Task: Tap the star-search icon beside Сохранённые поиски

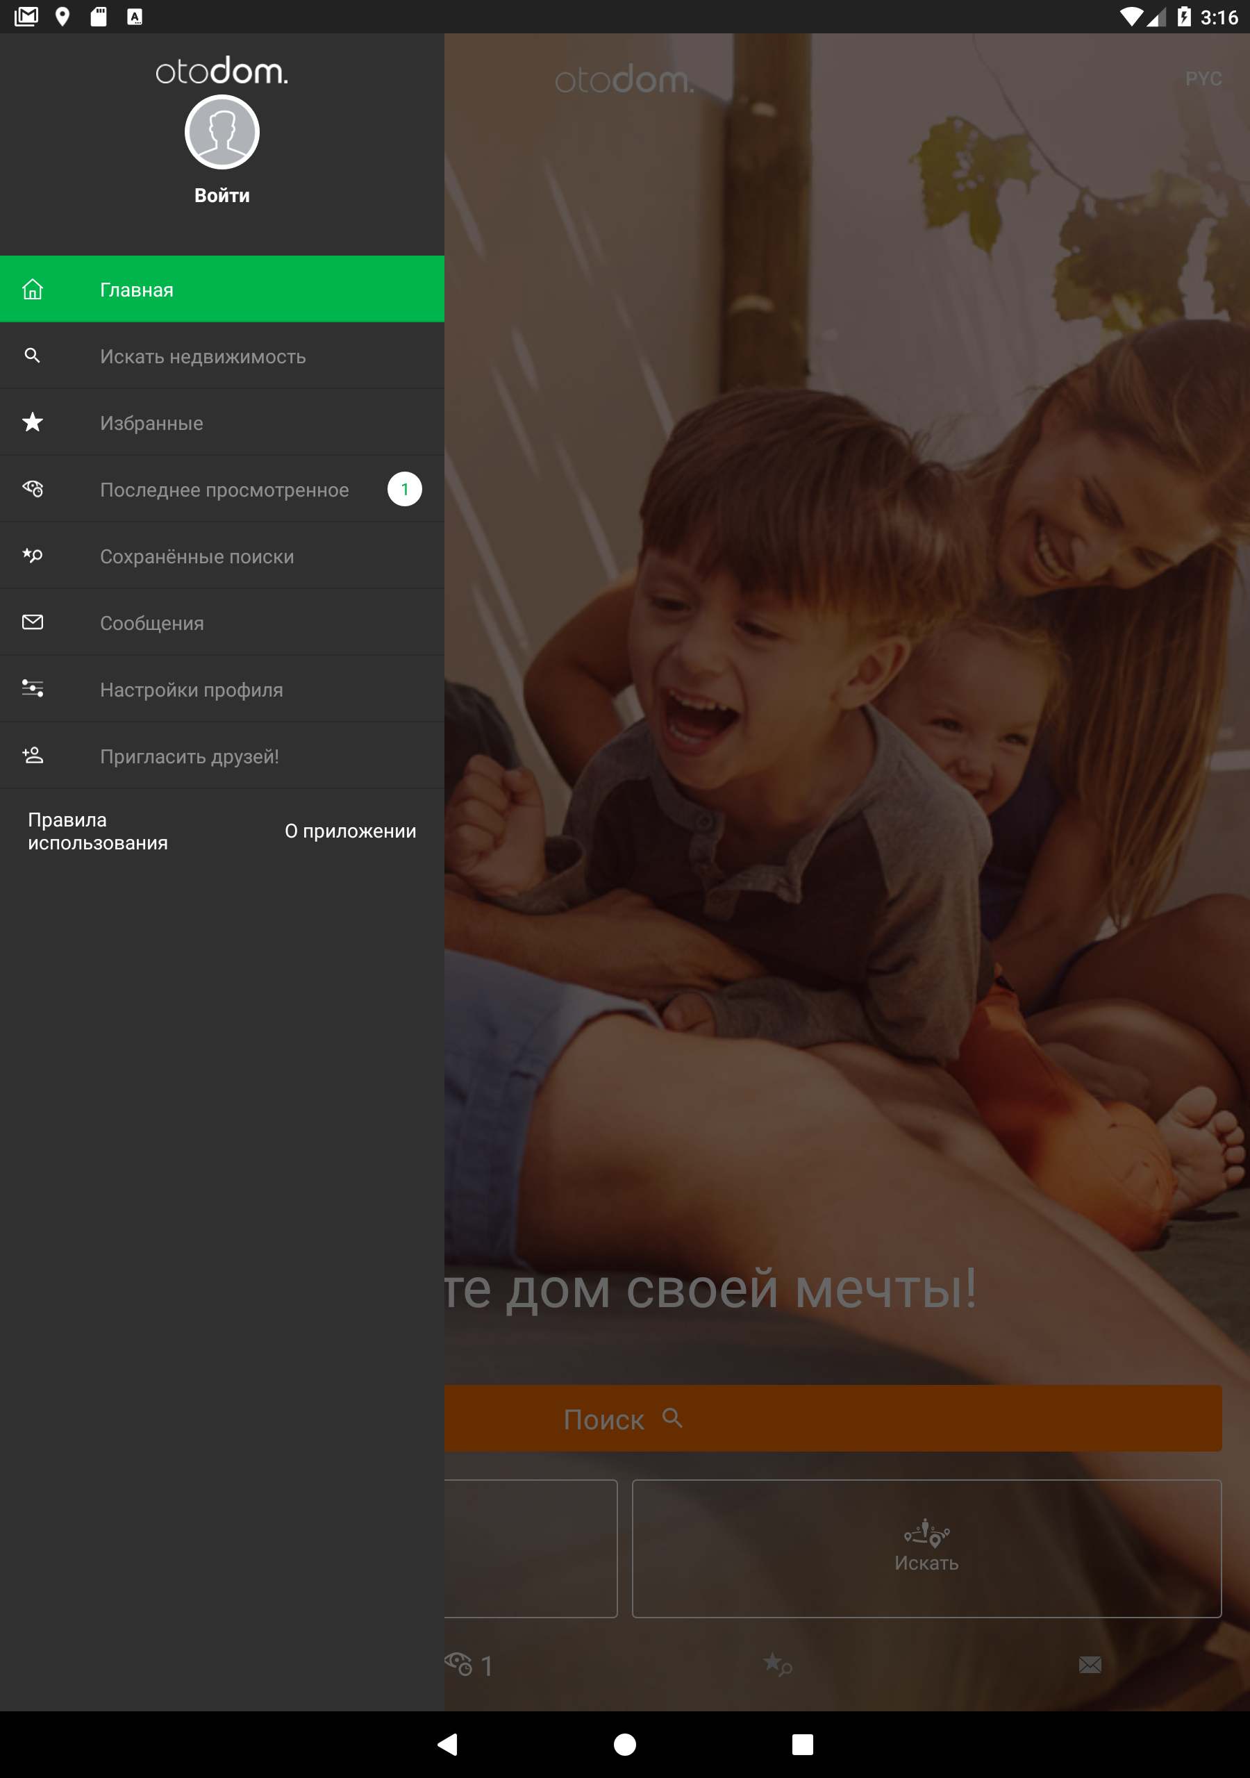Action: point(33,555)
